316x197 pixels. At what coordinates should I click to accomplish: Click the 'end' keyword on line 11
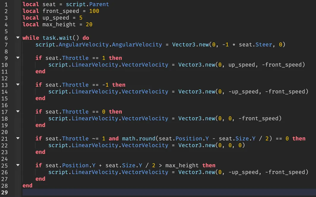[x=40, y=71]
